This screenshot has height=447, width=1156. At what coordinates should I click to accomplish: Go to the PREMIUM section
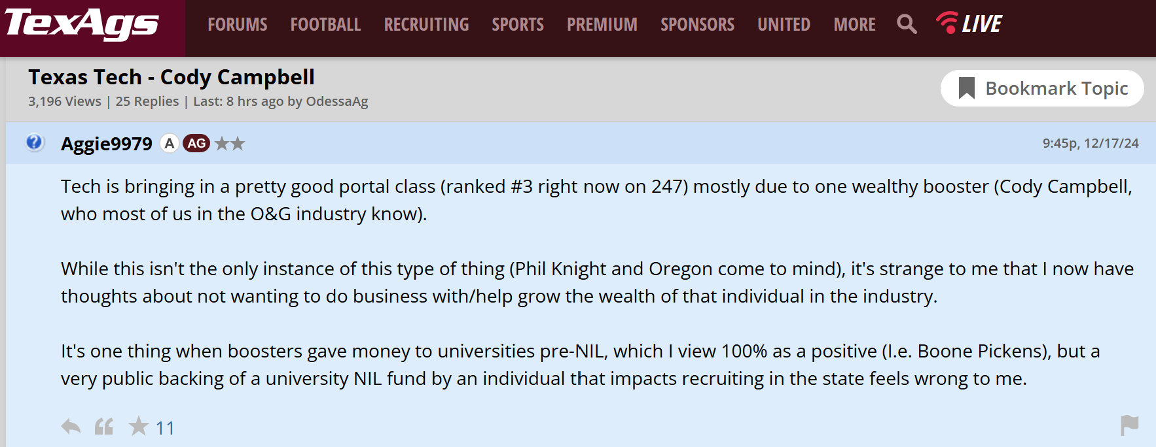(x=602, y=25)
